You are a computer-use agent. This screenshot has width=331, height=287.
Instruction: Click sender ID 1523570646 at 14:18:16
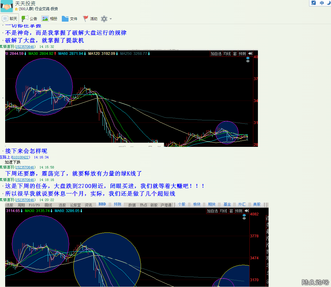click(x=25, y=180)
